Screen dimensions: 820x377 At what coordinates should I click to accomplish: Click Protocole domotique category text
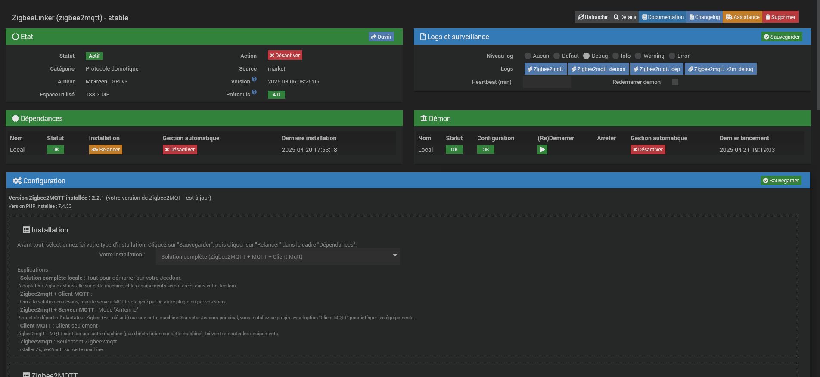[112, 69]
